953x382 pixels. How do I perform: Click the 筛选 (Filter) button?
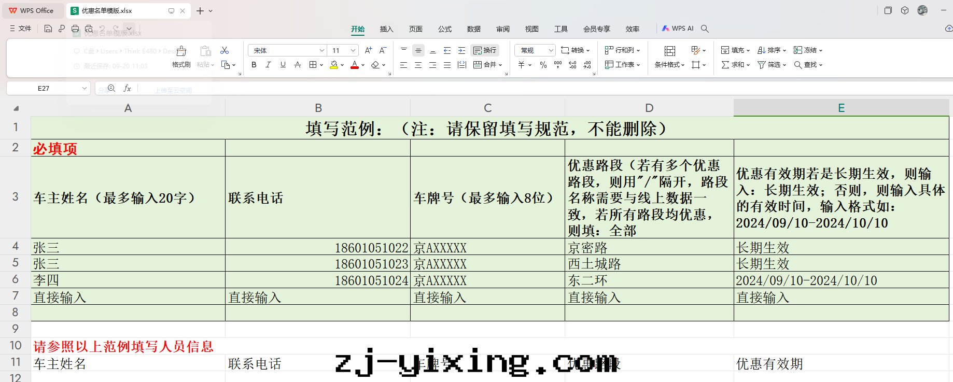(x=772, y=65)
